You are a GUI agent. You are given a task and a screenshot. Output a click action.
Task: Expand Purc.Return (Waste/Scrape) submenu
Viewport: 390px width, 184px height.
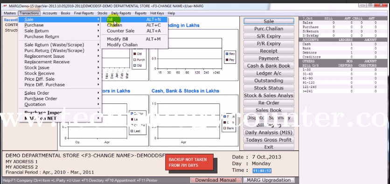[60, 50]
